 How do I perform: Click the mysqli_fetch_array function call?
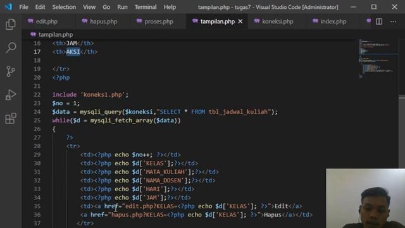click(x=121, y=120)
